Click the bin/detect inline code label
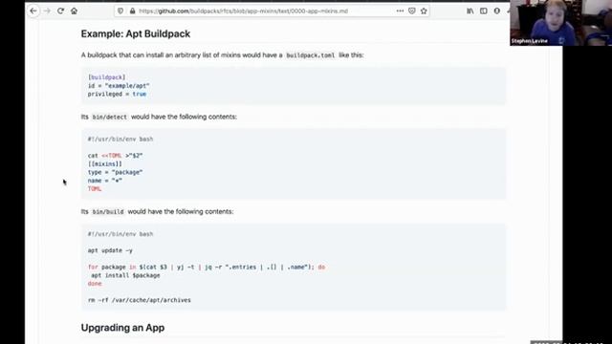612x344 pixels. [110, 117]
